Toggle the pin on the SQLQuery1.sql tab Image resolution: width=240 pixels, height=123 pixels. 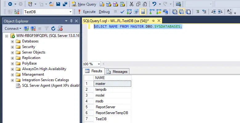(153, 21)
